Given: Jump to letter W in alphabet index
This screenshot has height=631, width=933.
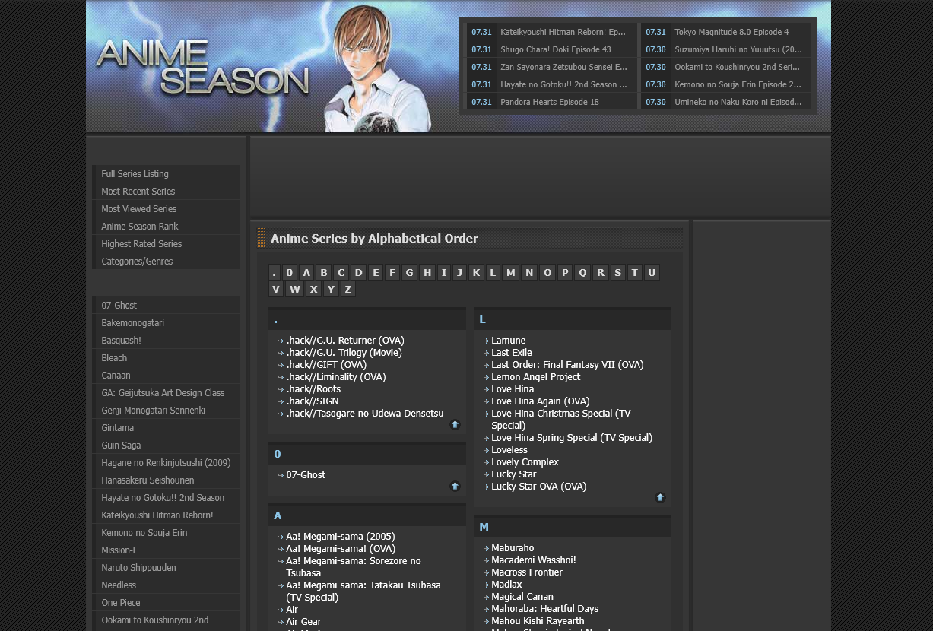Looking at the screenshot, I should pyautogui.click(x=295, y=289).
